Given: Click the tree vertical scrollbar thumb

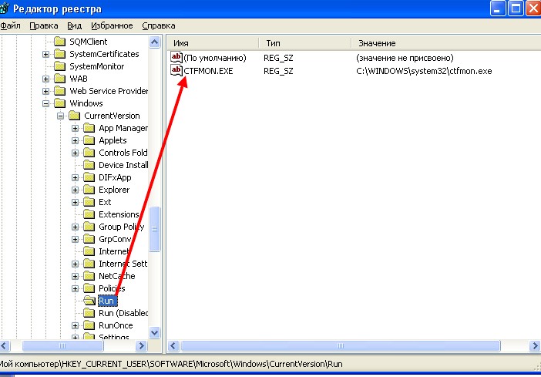Looking at the screenshot, I should pos(154,229).
